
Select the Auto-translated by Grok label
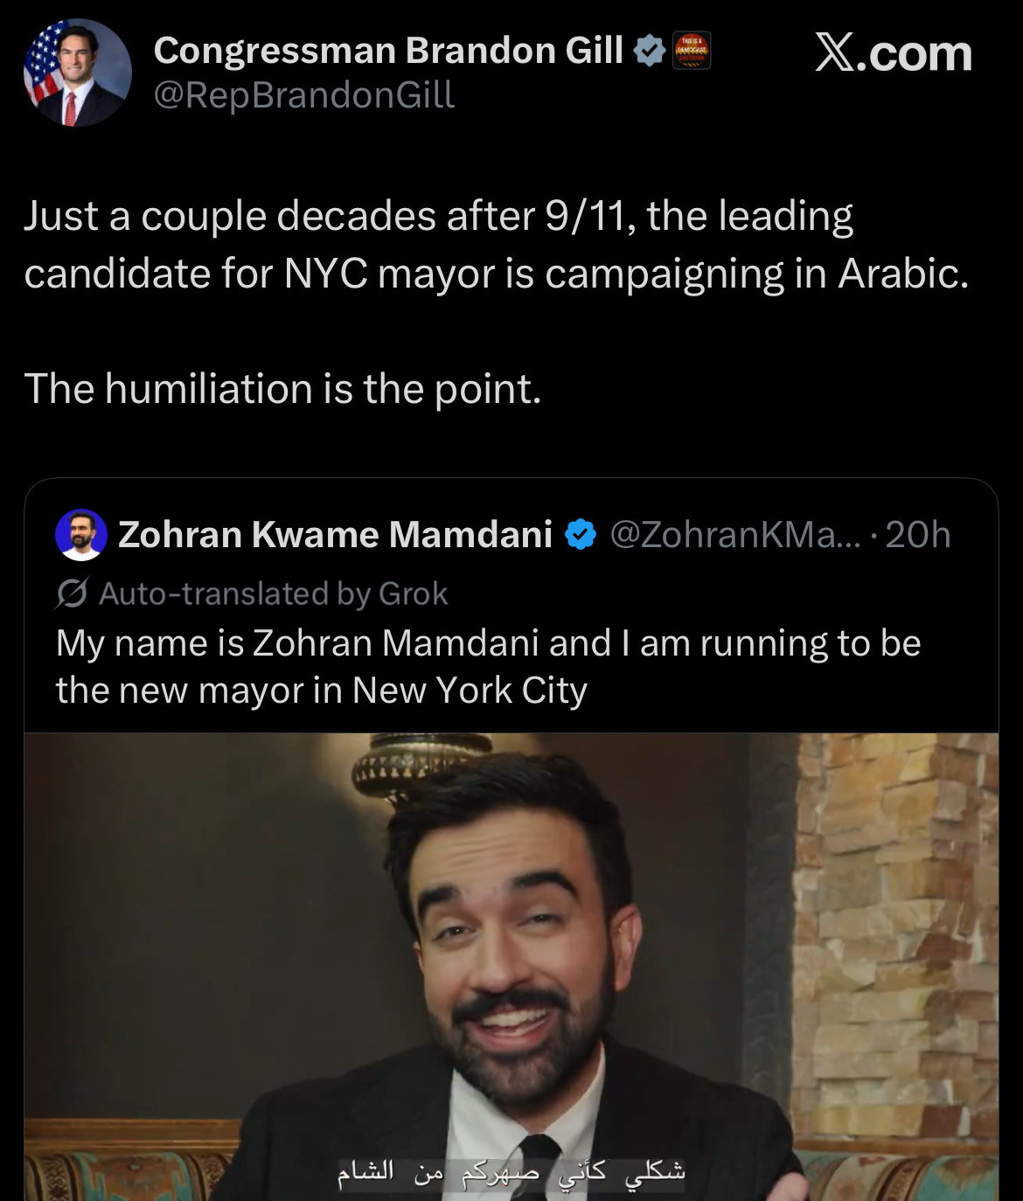(273, 594)
